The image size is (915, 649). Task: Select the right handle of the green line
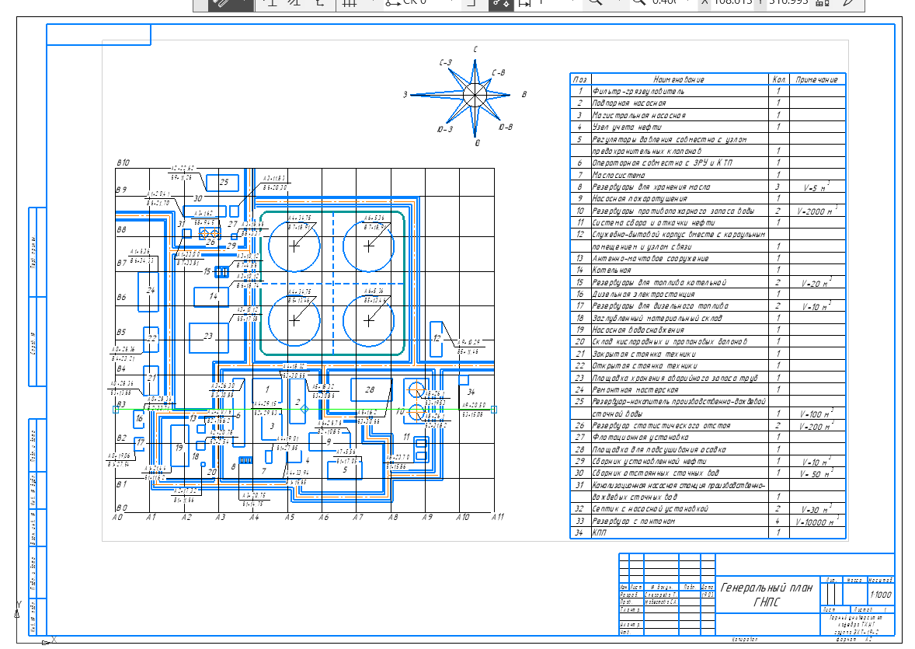coord(495,409)
